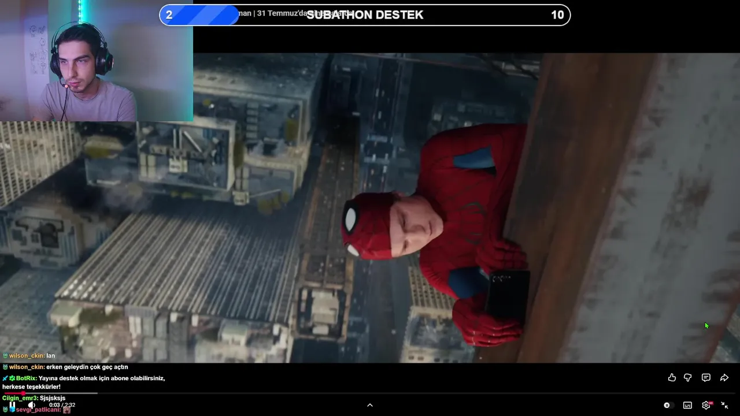Click the emote in sevgi_patlicani's message
Viewport: 740px width, 416px height.
pos(66,410)
